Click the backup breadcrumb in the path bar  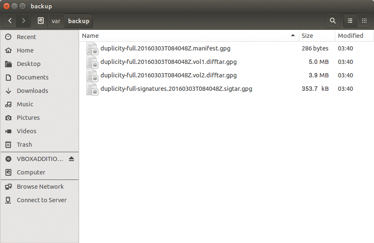pos(78,21)
